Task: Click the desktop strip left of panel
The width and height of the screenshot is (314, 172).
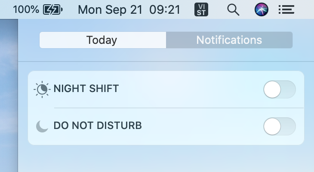Action: coord(9,95)
